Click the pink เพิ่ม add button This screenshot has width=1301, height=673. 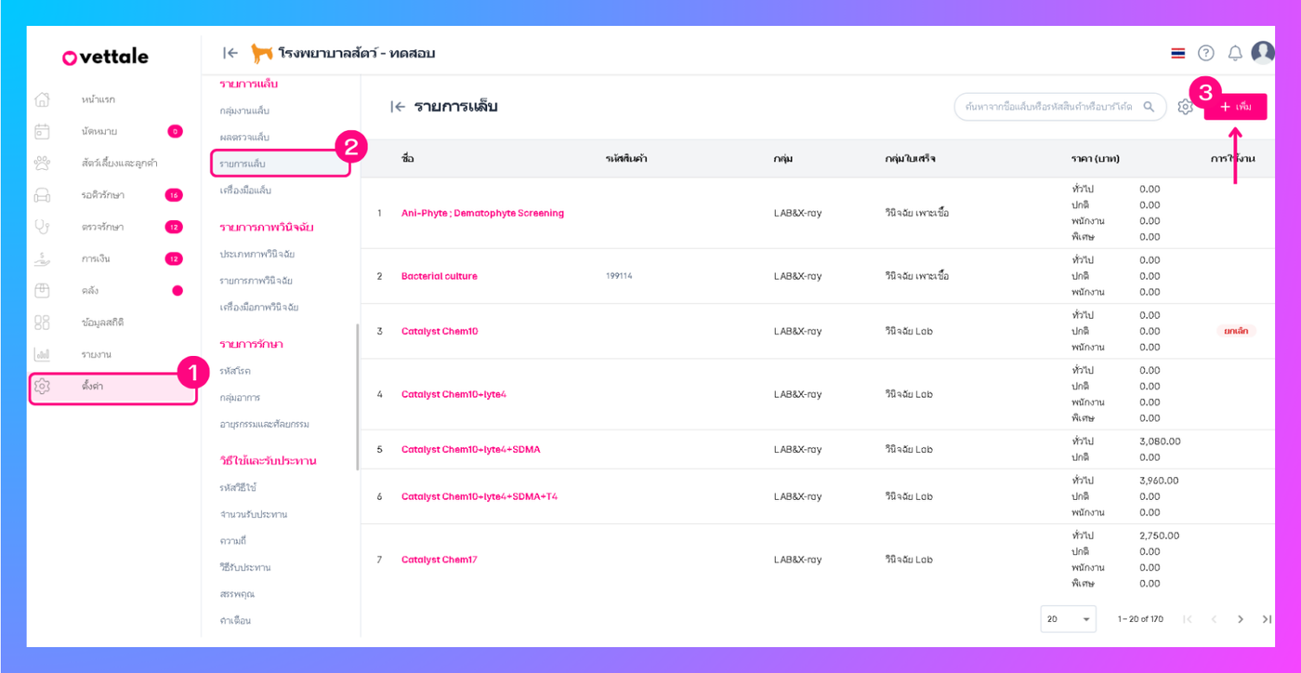[x=1235, y=107]
